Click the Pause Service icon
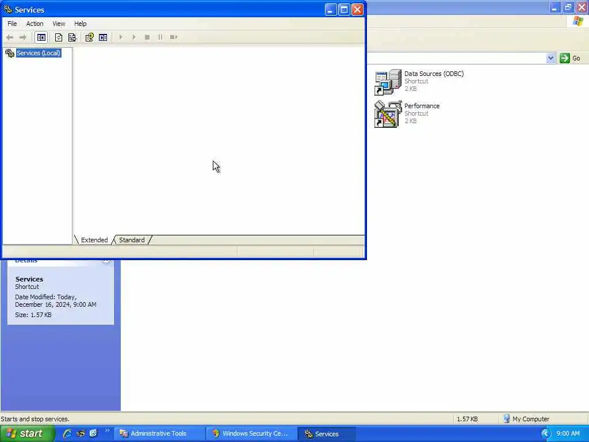The height and width of the screenshot is (442, 589). pyautogui.click(x=160, y=37)
